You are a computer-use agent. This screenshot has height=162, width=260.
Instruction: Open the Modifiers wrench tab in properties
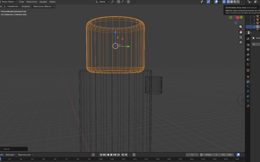248,82
